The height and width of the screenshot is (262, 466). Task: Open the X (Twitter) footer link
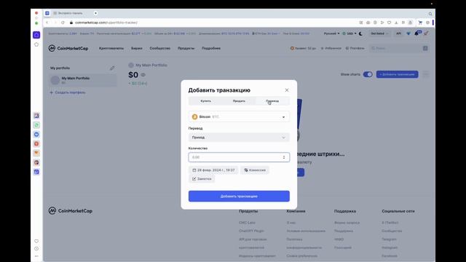point(390,223)
